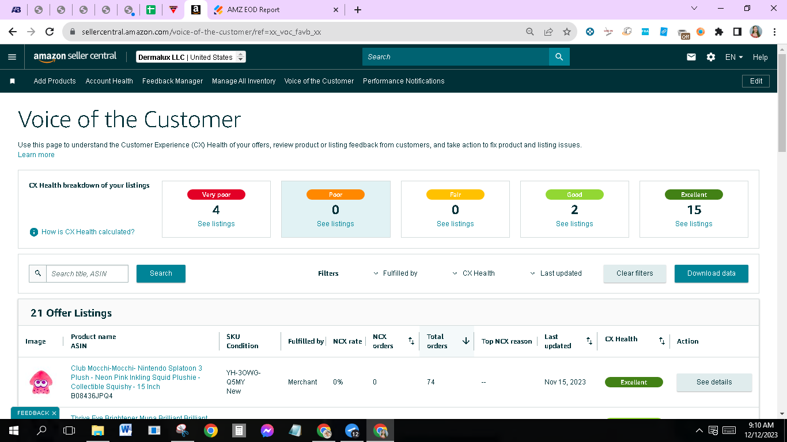This screenshot has height=442, width=787.
Task: Click the Edit favorites button
Action: 756,81
